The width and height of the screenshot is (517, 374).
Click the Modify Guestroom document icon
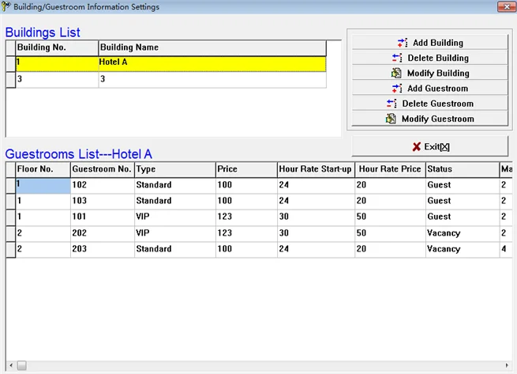391,119
